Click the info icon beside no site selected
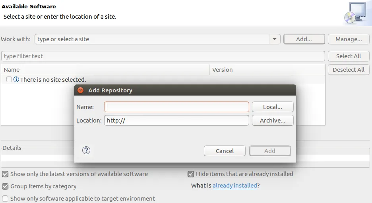Screen dimensions: 372x203 click(16, 80)
